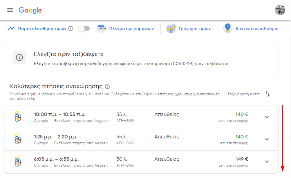Click the nearby airports pin icon
The width and height of the screenshot is (291, 178).
pyautogui.click(x=228, y=29)
